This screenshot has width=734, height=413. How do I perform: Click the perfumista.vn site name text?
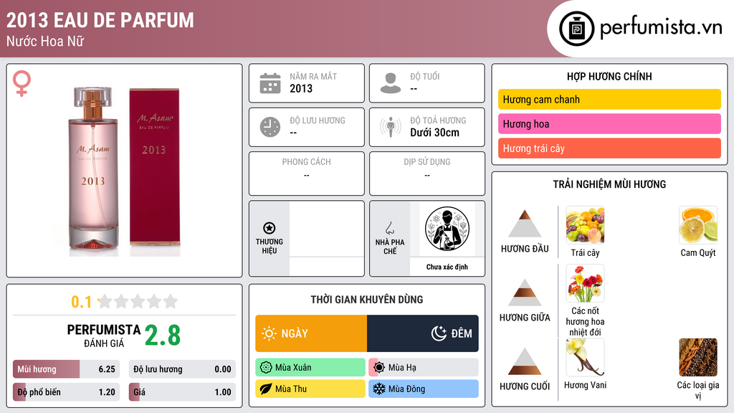pyautogui.click(x=661, y=27)
